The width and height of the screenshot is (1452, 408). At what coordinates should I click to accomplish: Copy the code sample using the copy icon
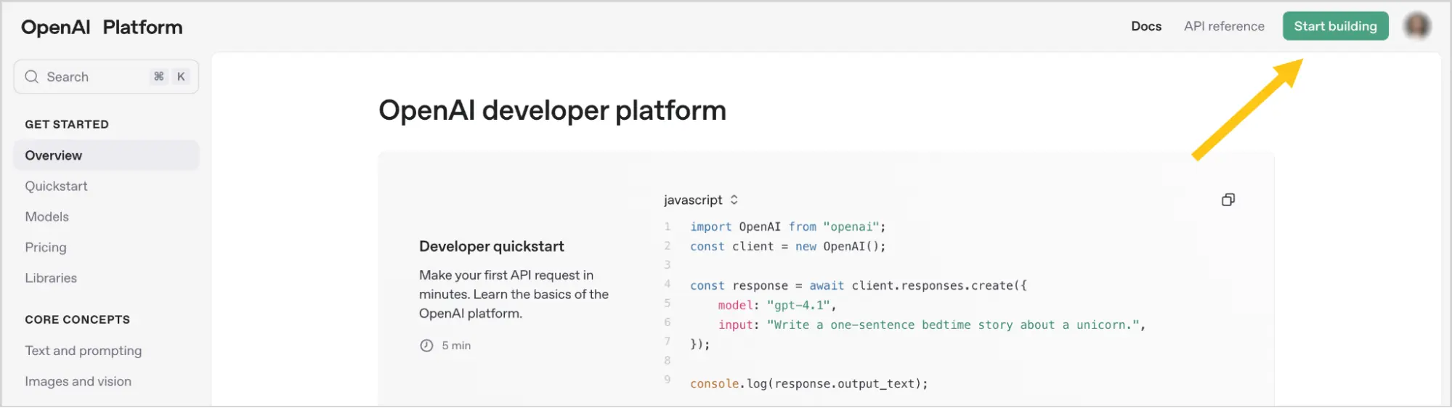[1228, 200]
